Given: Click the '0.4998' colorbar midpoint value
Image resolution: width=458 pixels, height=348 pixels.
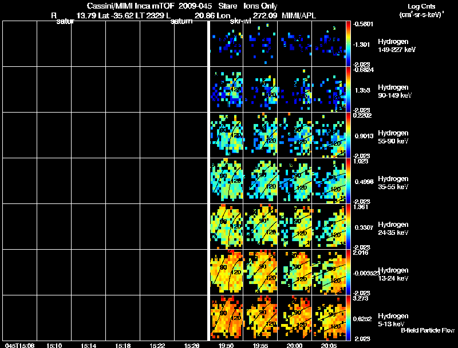Looking at the screenshot, I should (364, 182).
